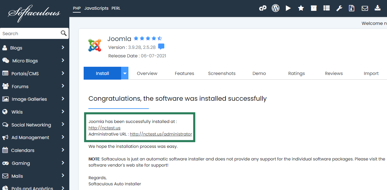Click the Calendars icon in sidebar
The width and height of the screenshot is (387, 190).
[x=5, y=150]
